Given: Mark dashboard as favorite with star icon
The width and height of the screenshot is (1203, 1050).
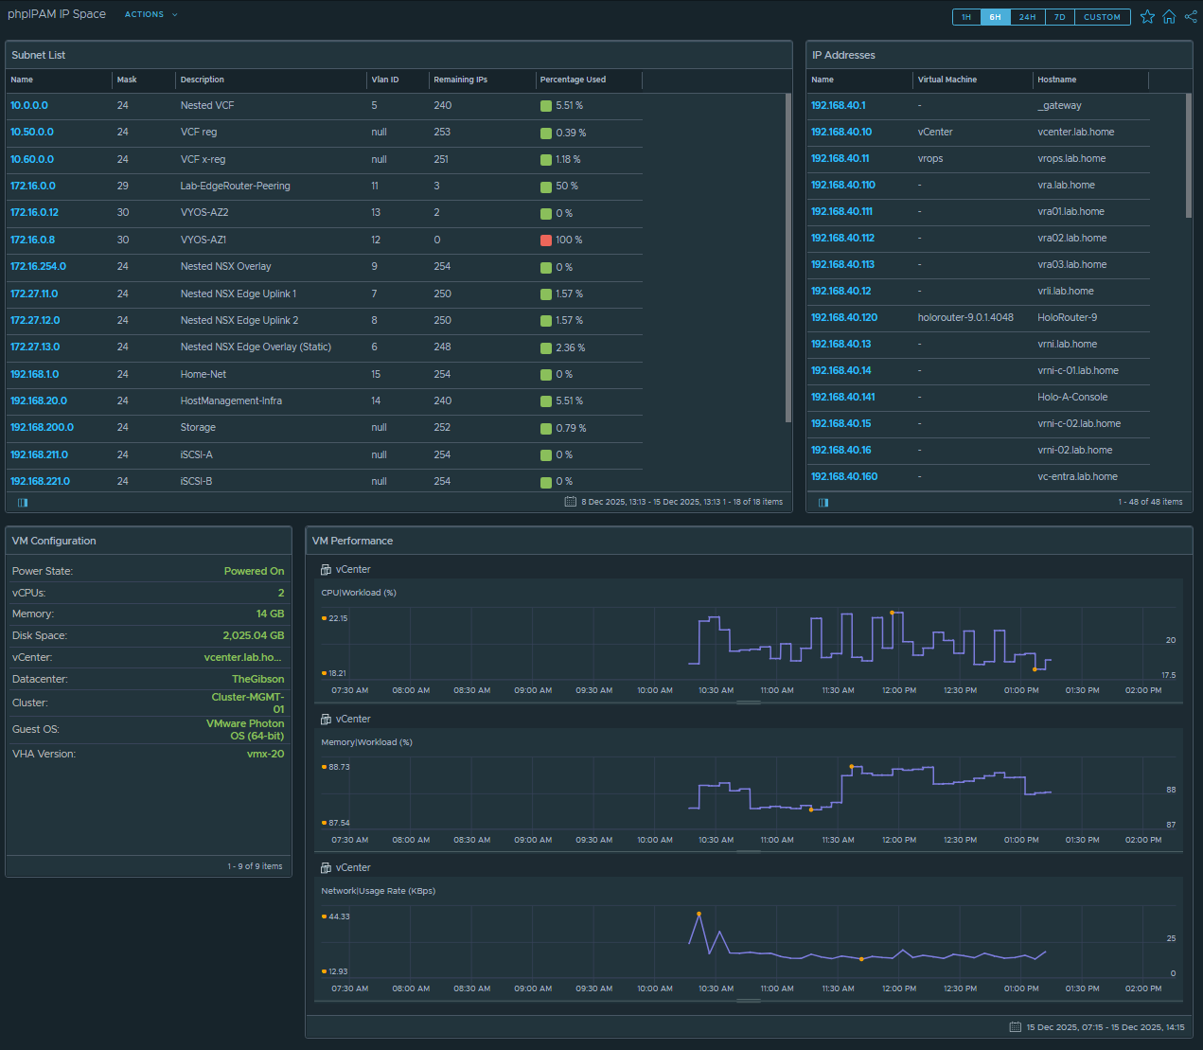Looking at the screenshot, I should [x=1147, y=17].
